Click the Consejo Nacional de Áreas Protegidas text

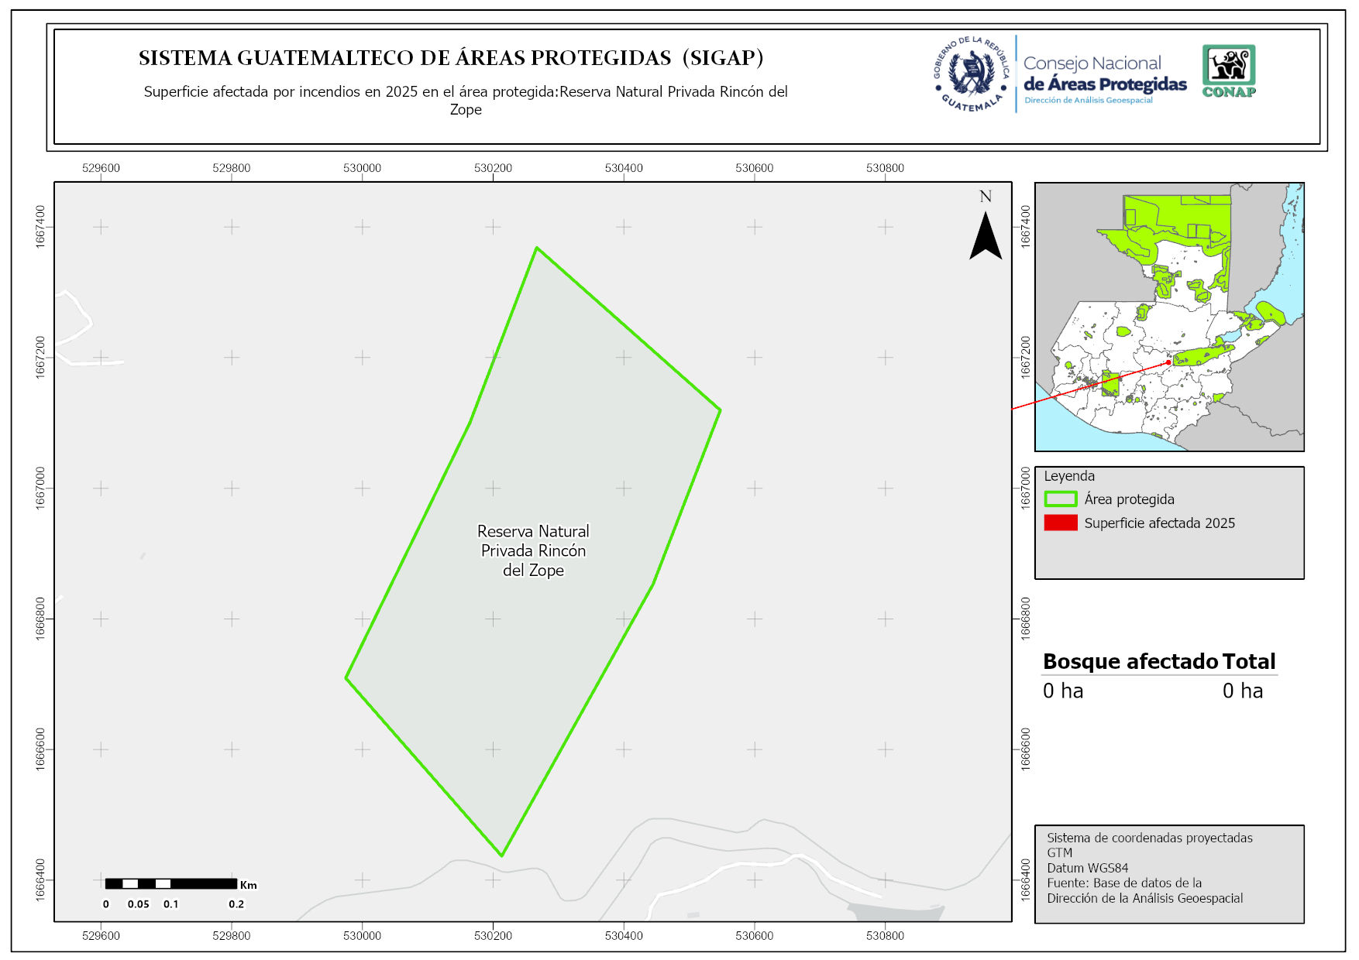tap(1104, 74)
